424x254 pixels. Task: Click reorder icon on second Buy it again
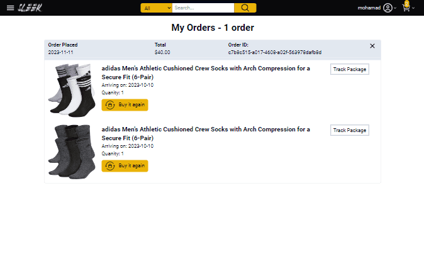click(x=110, y=166)
